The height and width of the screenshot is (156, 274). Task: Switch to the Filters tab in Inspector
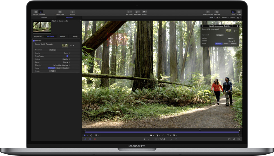click(63, 36)
